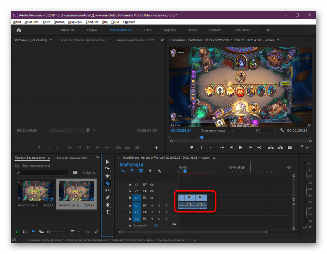Pick the Hand tool
This screenshot has width=327, height=254.
pos(107,205)
